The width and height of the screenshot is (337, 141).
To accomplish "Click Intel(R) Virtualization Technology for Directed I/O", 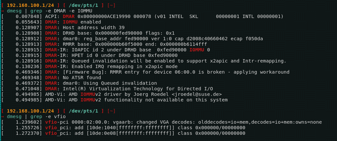I will (x=138, y=89).
